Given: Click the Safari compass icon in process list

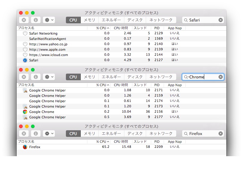Looking at the screenshot, I should (25, 60).
